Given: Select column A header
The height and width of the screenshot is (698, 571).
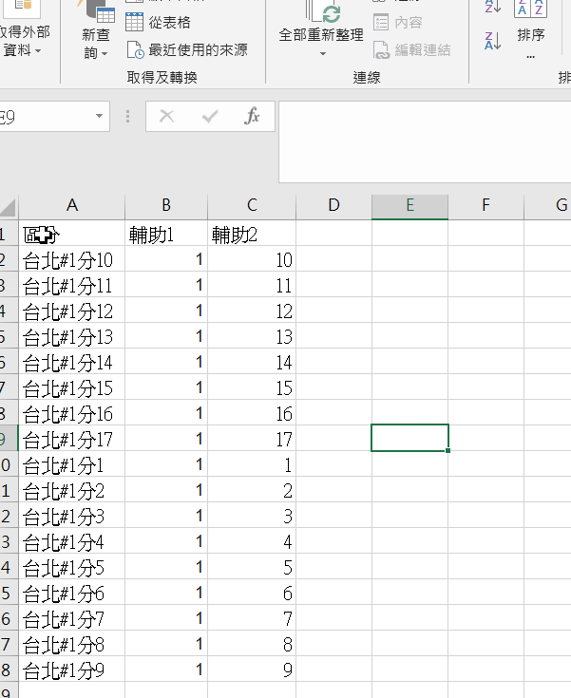Looking at the screenshot, I should (71, 206).
